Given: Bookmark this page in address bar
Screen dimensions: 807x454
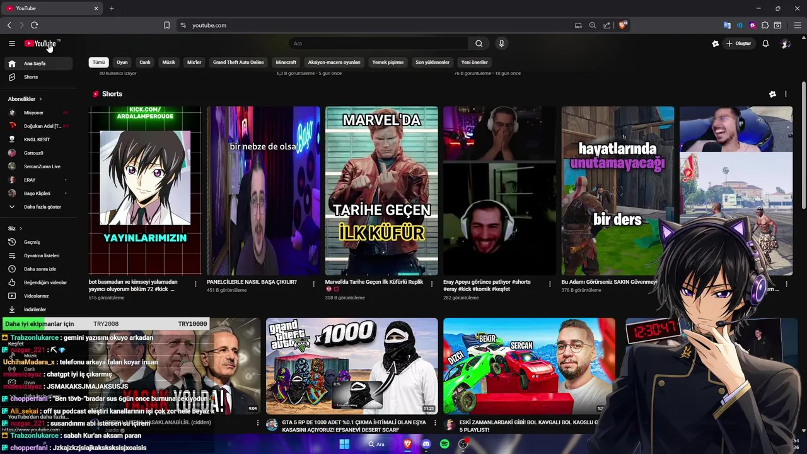Looking at the screenshot, I should tap(166, 25).
